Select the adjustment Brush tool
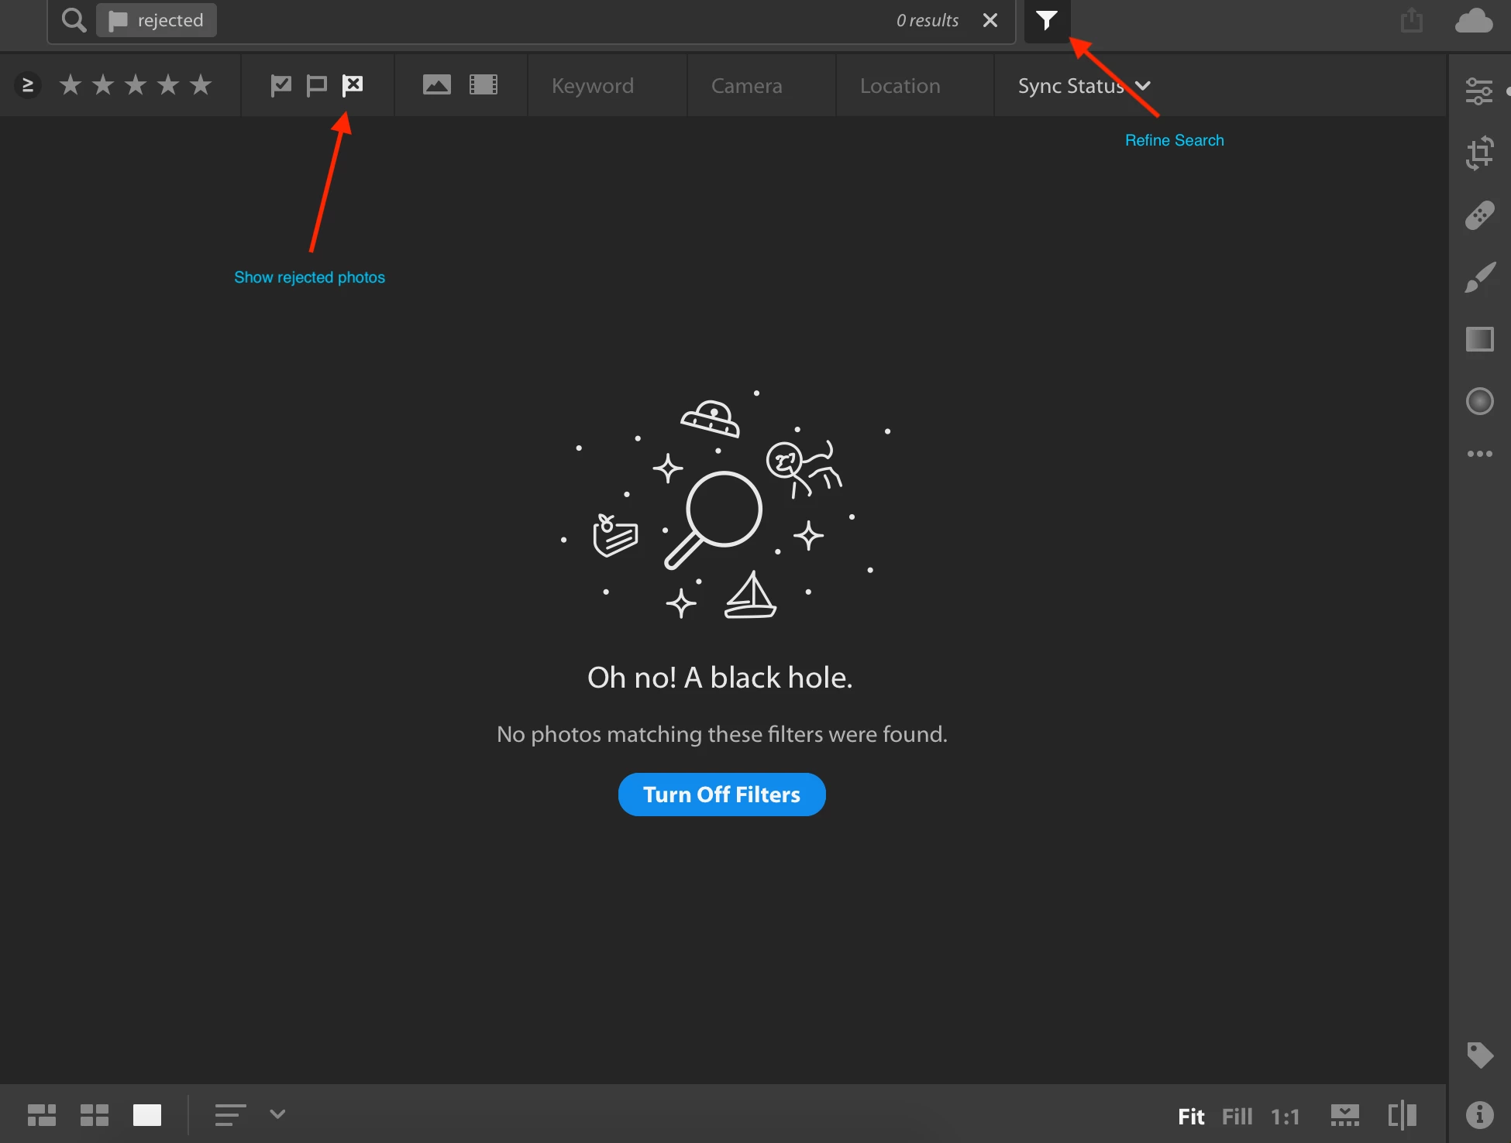The image size is (1511, 1143). click(1478, 277)
